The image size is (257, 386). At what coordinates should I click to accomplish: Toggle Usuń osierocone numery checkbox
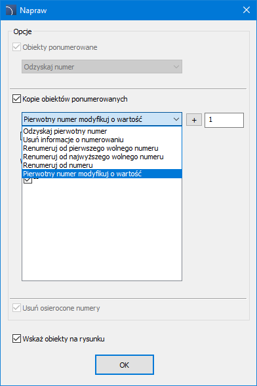point(16,308)
